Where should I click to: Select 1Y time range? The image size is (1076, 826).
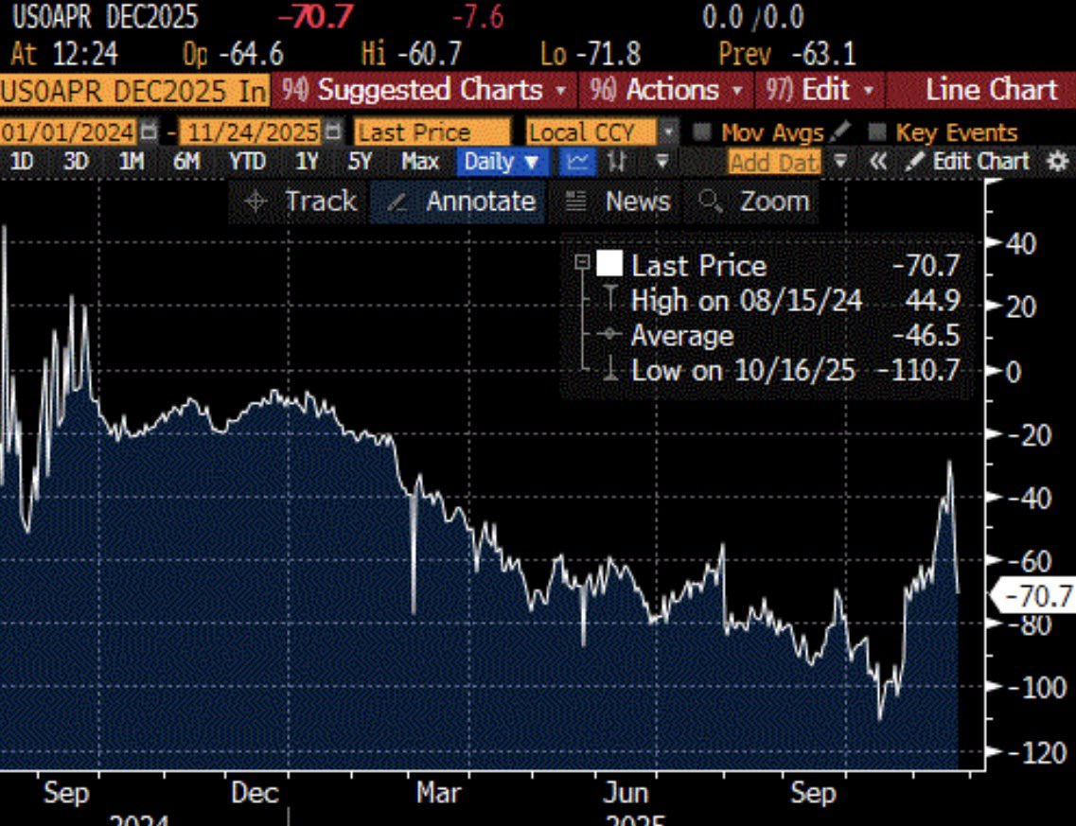(x=306, y=162)
